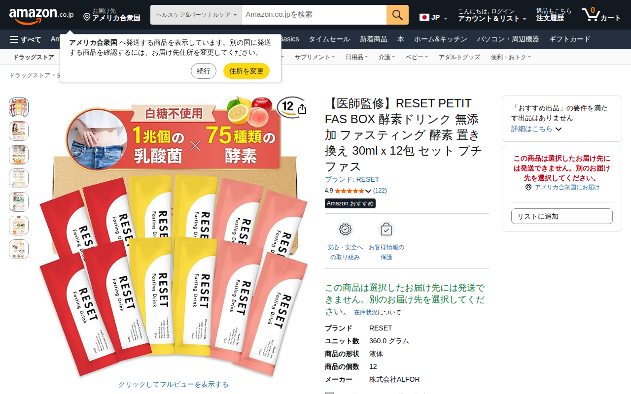Click the search magnifier button
Screen dimensions: 631x394
tap(397, 15)
